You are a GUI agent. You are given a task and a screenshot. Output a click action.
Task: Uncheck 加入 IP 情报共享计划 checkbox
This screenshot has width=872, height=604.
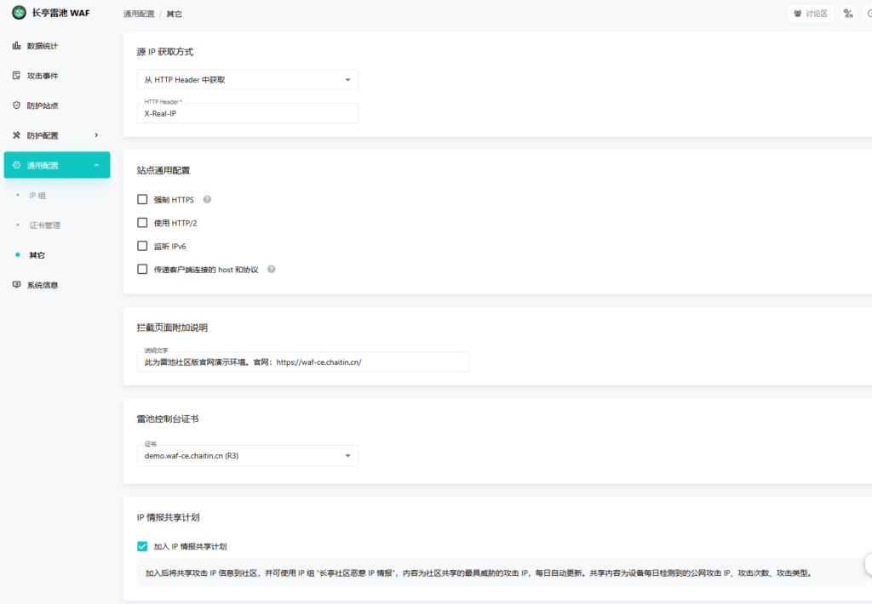(x=142, y=546)
